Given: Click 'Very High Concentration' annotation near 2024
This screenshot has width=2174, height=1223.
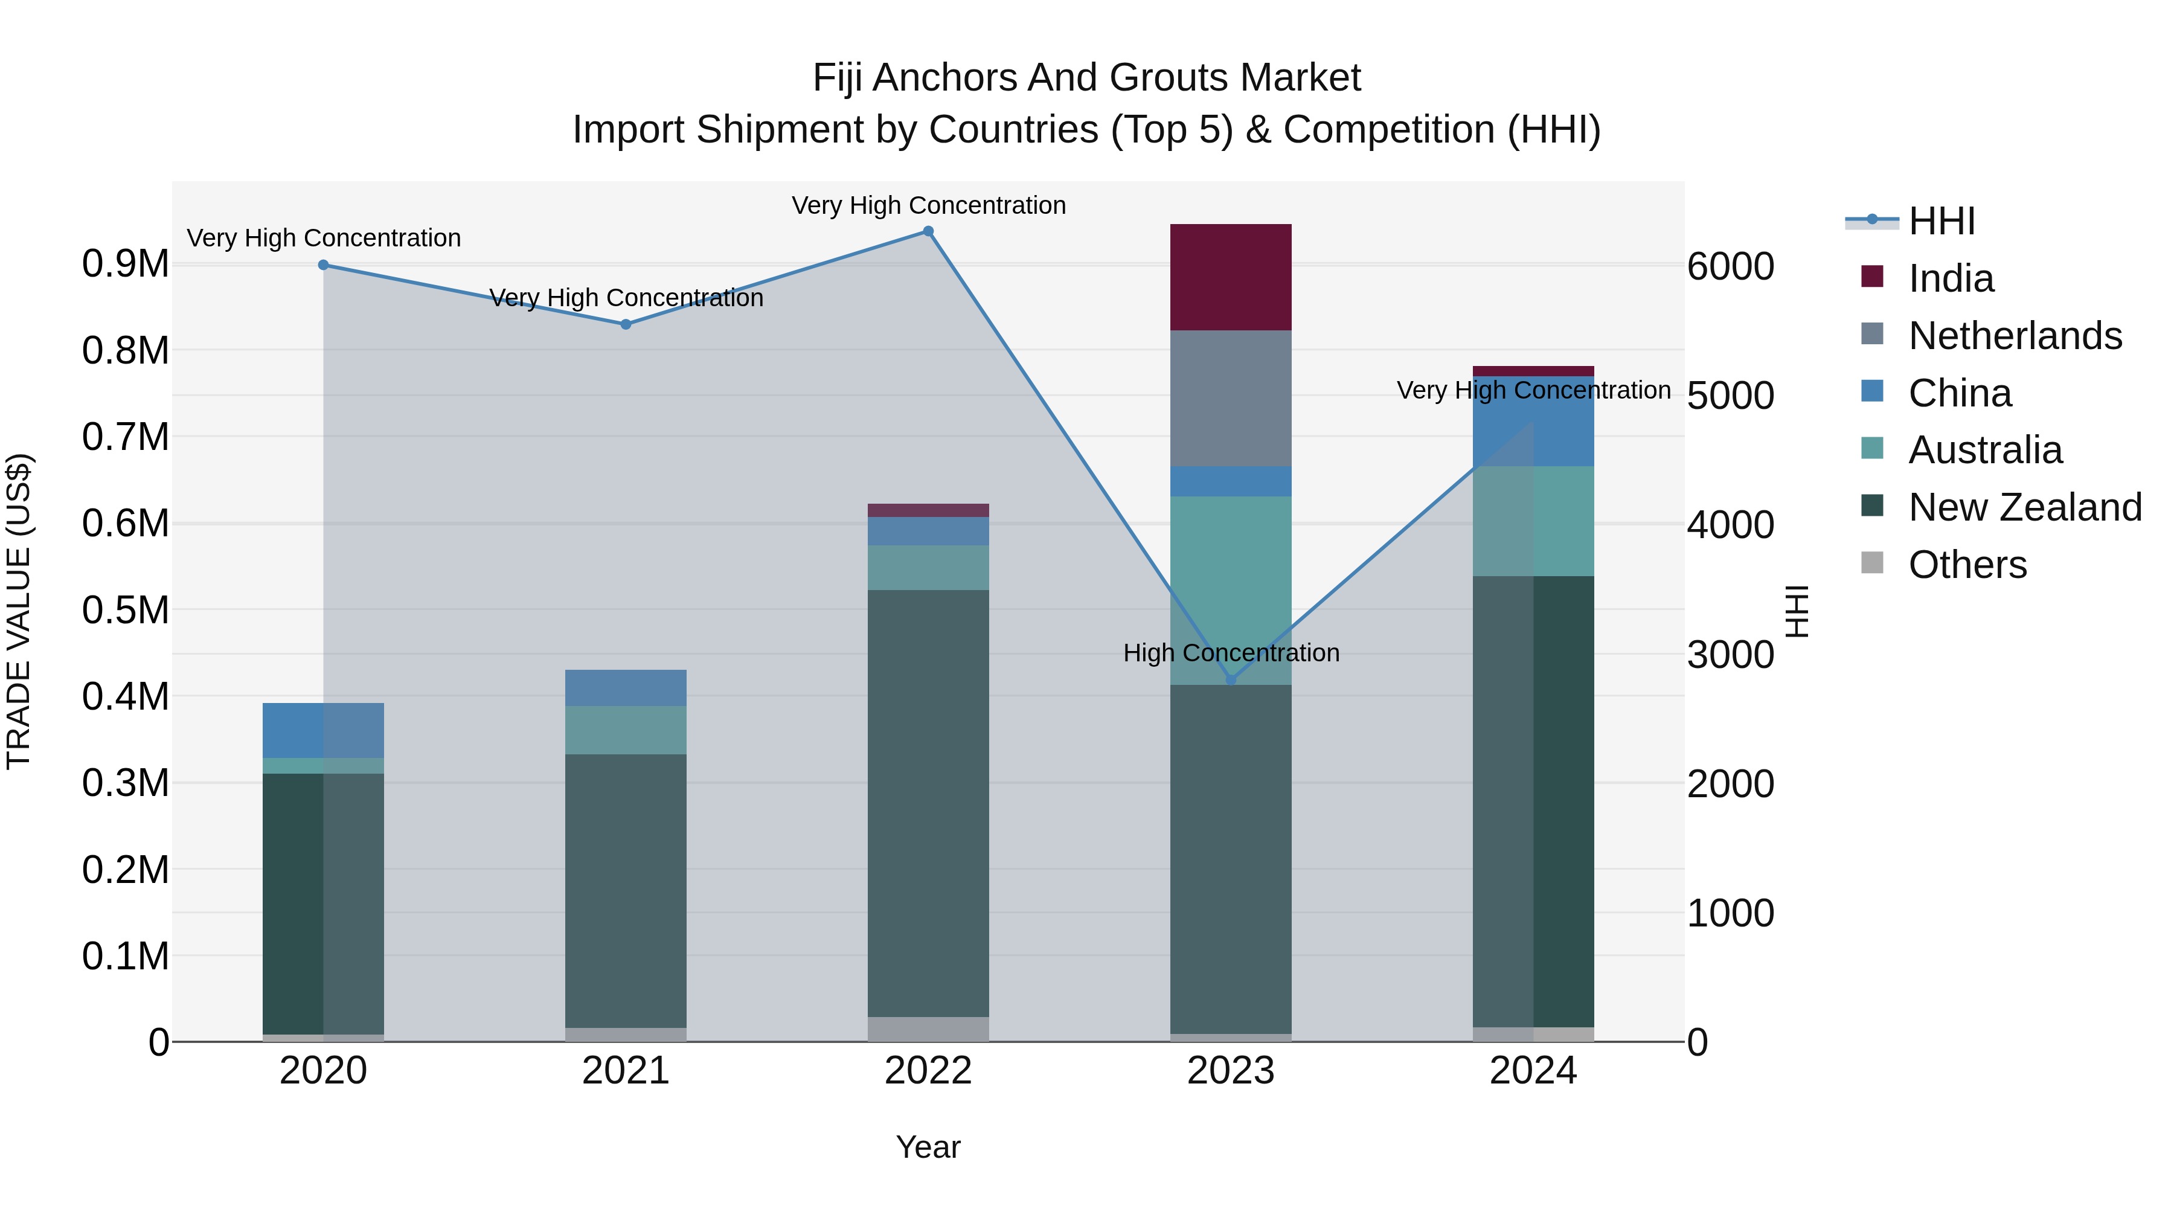Looking at the screenshot, I should (1533, 391).
